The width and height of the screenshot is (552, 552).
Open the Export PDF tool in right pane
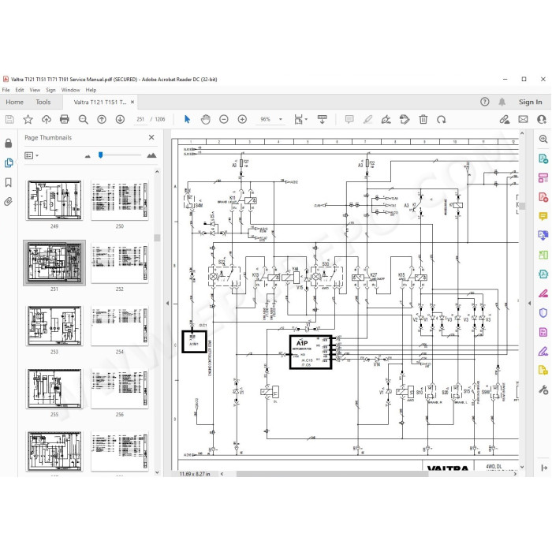543,159
